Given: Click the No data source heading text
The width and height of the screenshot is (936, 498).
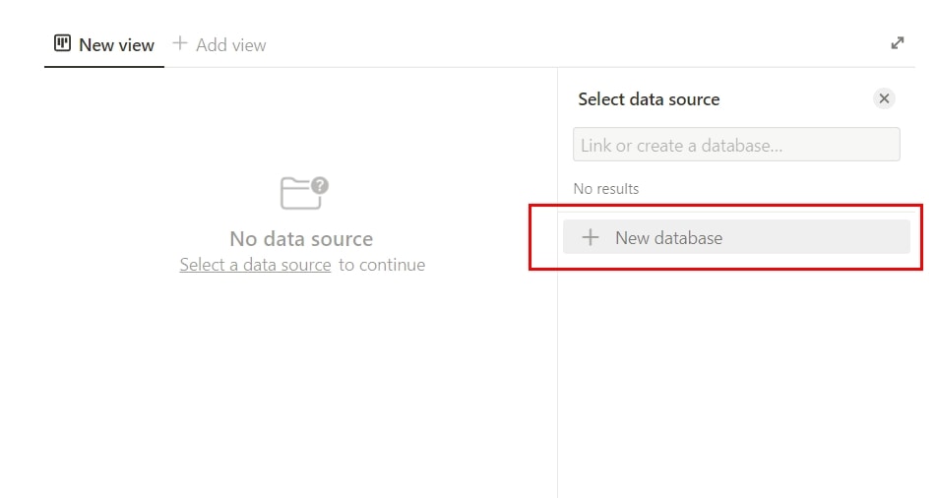Looking at the screenshot, I should click(x=301, y=239).
